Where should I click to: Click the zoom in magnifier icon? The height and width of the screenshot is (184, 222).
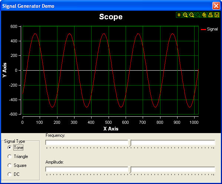coord(185,15)
